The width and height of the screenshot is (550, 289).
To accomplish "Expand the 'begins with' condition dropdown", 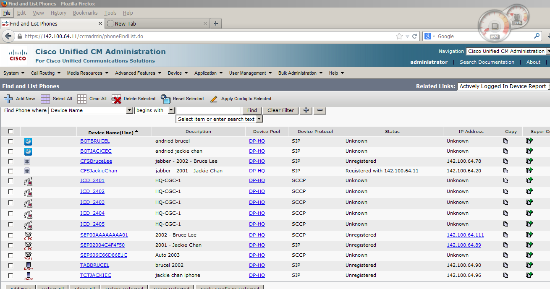I will point(171,110).
